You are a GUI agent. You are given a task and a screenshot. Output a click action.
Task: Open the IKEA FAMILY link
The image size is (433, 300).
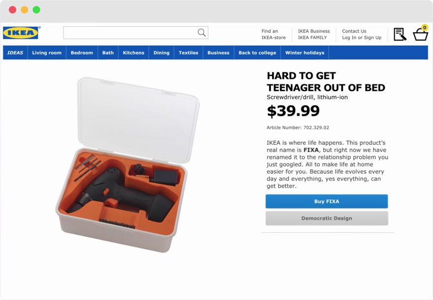(312, 37)
